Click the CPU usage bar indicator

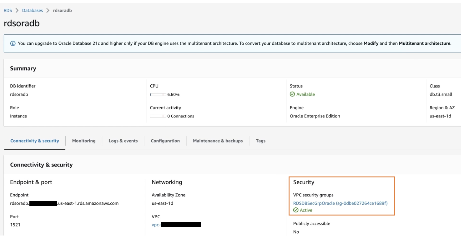pyautogui.click(x=158, y=94)
